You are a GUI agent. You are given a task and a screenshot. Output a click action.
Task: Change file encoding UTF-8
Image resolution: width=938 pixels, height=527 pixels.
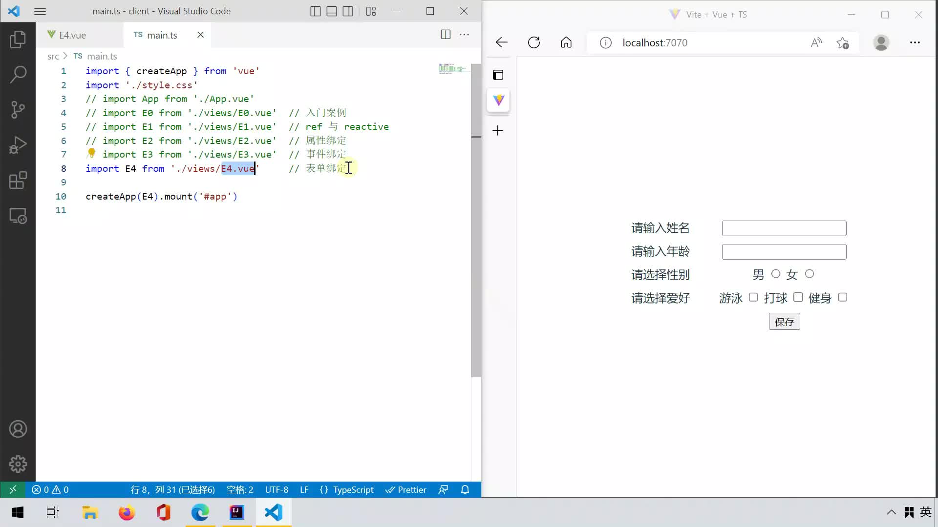(277, 489)
